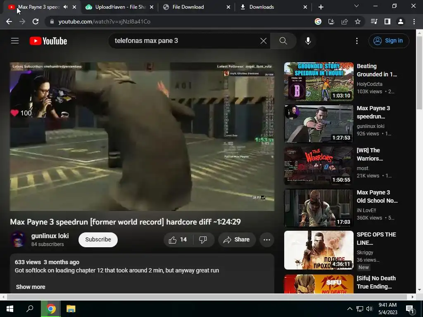Open Chrome three-dot menu

414,21
